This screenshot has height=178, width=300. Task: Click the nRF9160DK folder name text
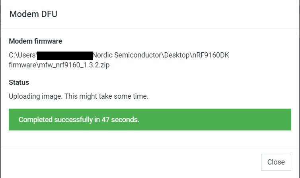pyautogui.click(x=210, y=55)
